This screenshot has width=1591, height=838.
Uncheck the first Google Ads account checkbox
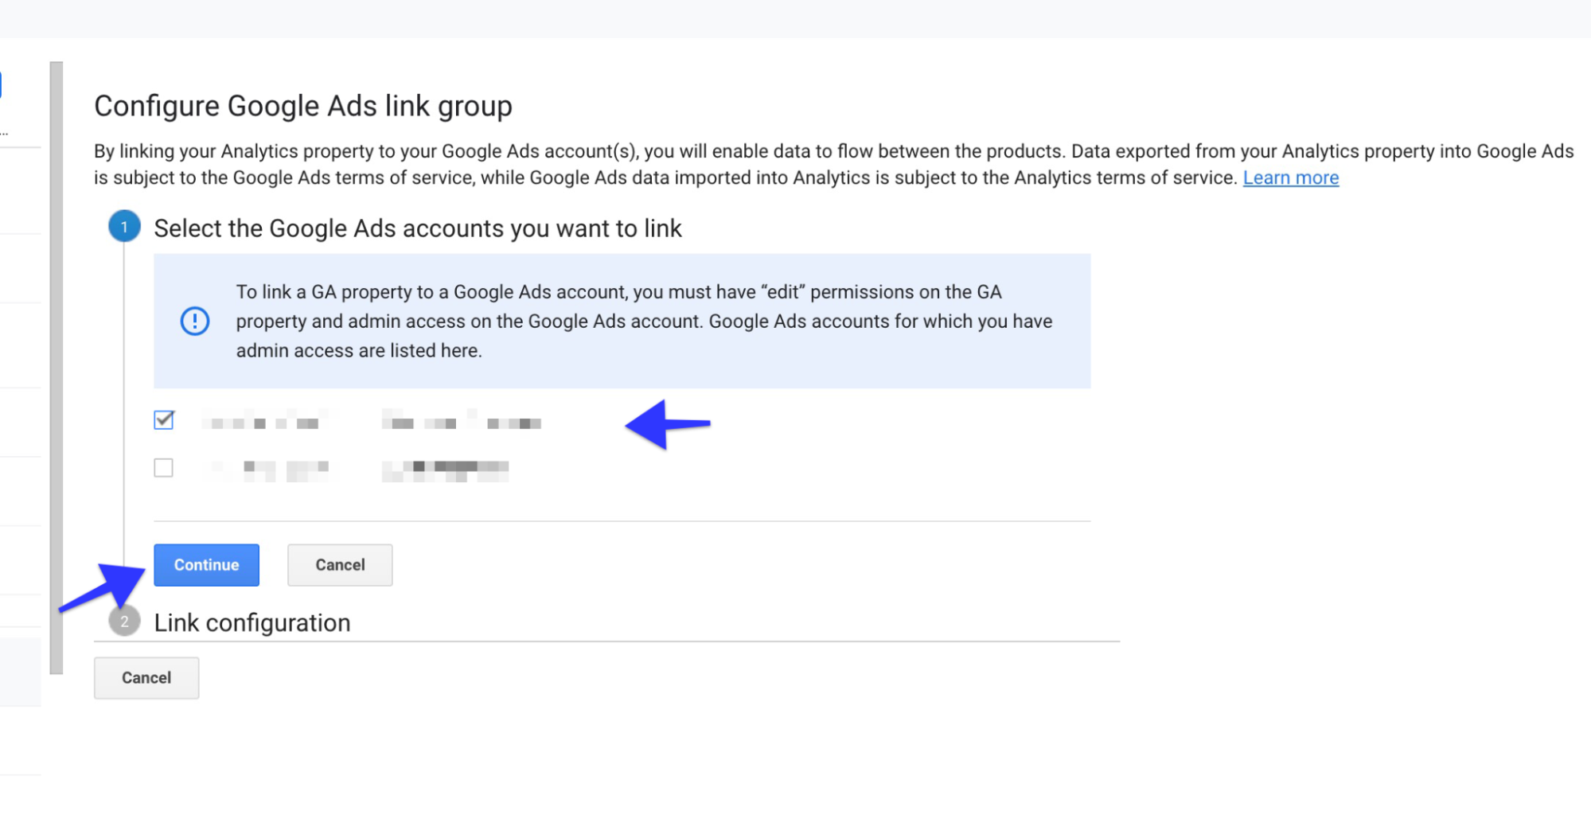pos(164,420)
